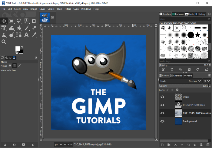Select the Text tool

(26, 35)
